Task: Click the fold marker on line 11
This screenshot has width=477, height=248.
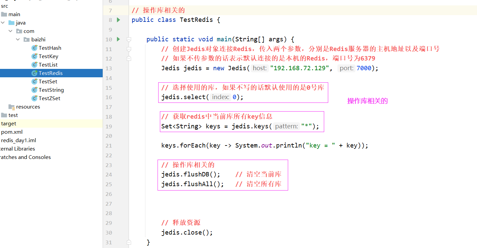Action: (129, 49)
